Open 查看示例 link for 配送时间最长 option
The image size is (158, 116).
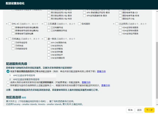click(86, 82)
